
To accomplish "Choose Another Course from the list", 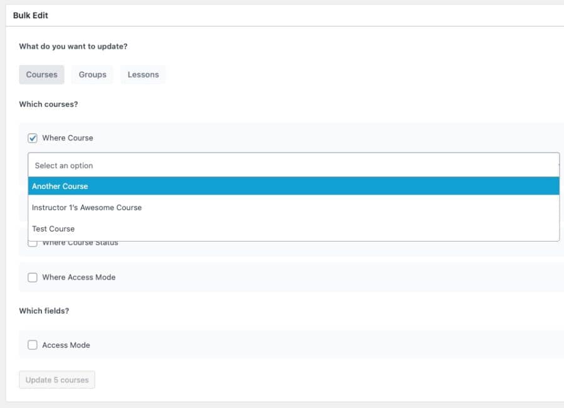I will click(293, 186).
